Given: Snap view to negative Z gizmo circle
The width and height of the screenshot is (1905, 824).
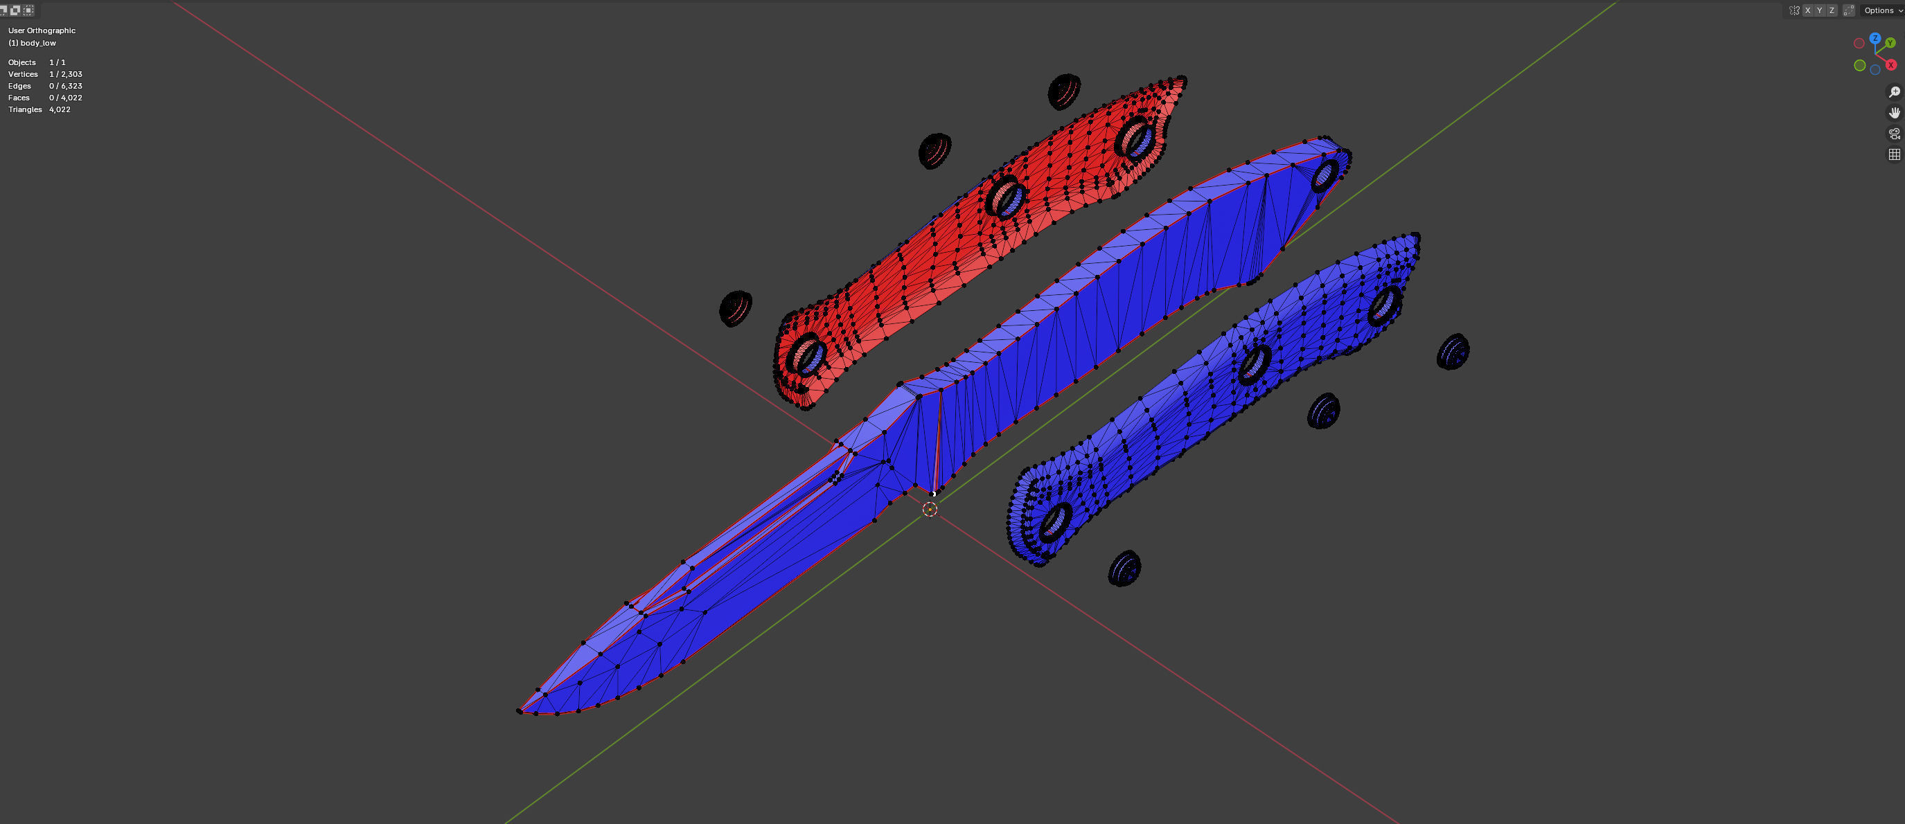Looking at the screenshot, I should (x=1875, y=69).
